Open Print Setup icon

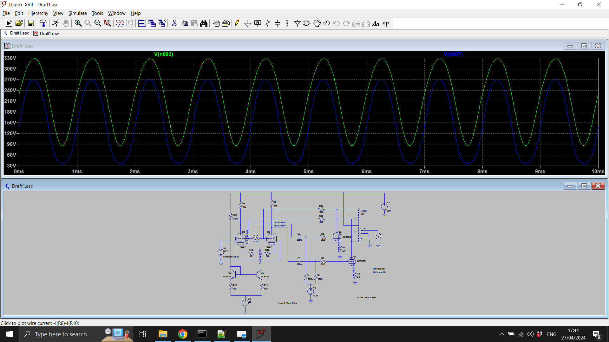coord(226,23)
